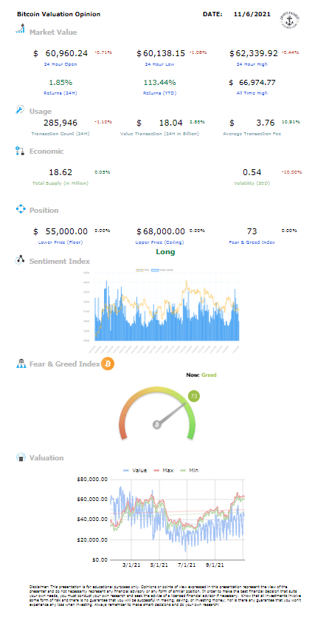Click the Usage heading
Screen dimensions: 329x620
tap(41, 112)
